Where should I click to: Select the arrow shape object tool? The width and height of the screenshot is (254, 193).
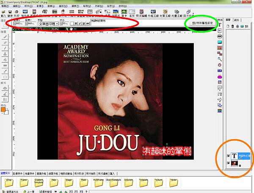coord(220,100)
